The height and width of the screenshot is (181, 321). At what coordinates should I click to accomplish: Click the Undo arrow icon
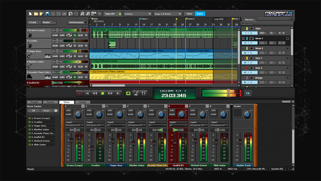(x=70, y=13)
